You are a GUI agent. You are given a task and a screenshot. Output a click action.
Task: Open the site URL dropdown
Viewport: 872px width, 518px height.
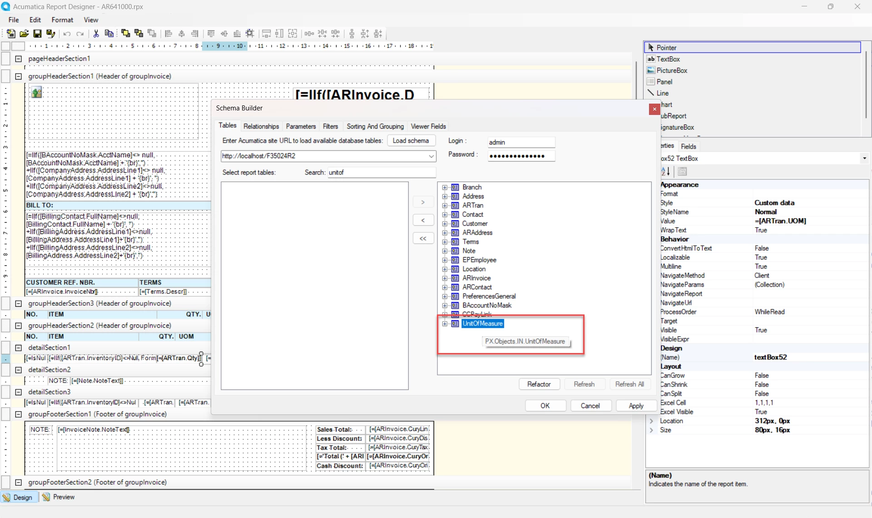(x=431, y=156)
